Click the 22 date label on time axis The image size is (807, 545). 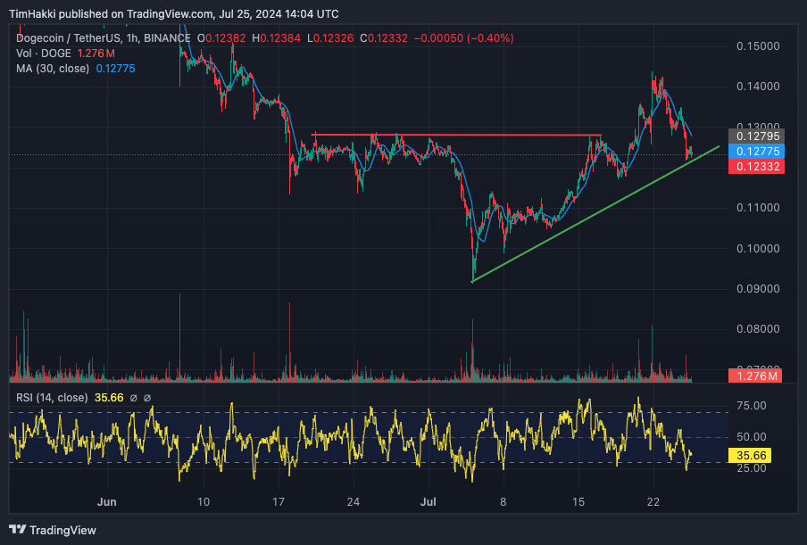point(653,502)
